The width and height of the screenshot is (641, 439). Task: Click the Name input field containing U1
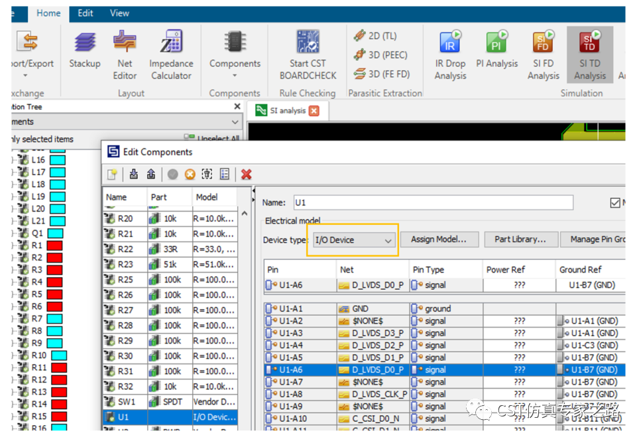pos(434,202)
